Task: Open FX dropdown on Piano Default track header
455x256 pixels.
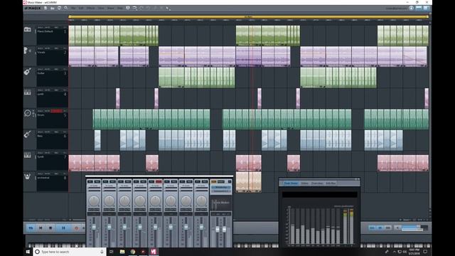Action: pyautogui.click(x=65, y=27)
